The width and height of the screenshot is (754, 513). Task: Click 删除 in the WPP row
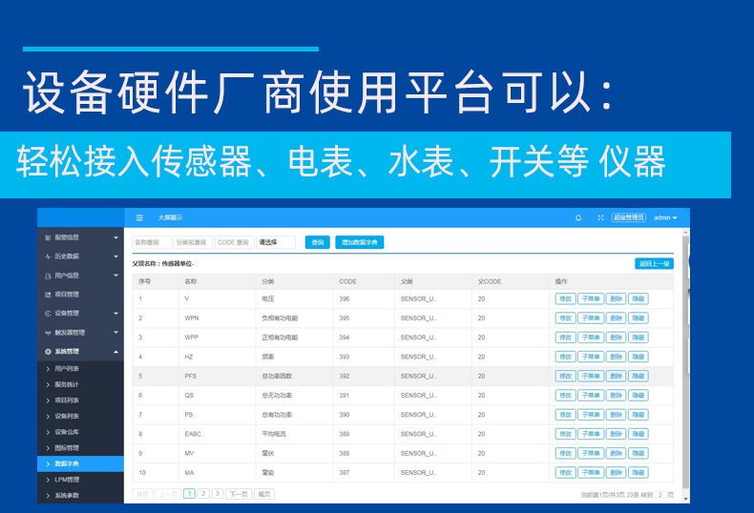pos(616,338)
